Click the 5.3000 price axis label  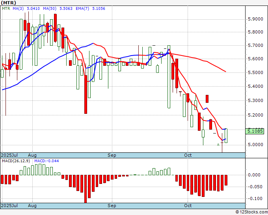[x=255, y=100]
